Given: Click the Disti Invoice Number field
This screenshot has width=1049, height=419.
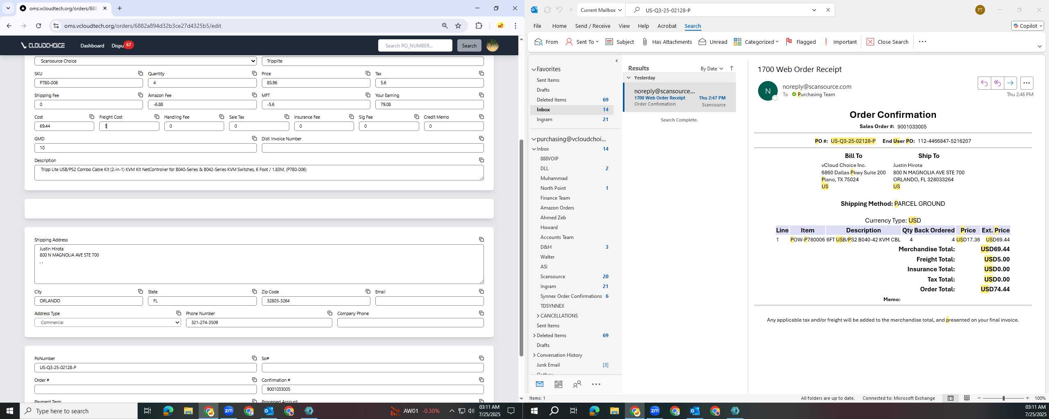Looking at the screenshot, I should click(x=372, y=148).
